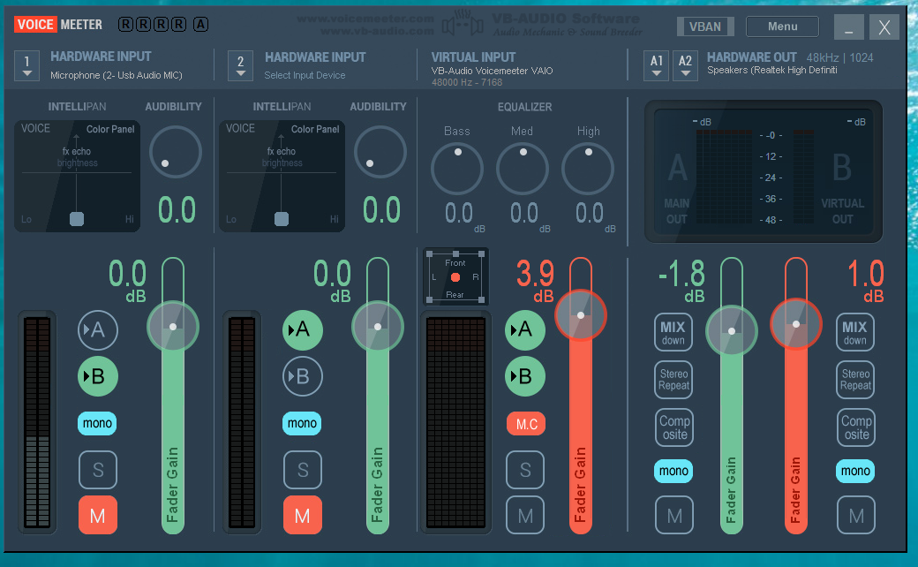918x567 pixels.
Task: Toggle mono on bus A
Action: click(673, 471)
